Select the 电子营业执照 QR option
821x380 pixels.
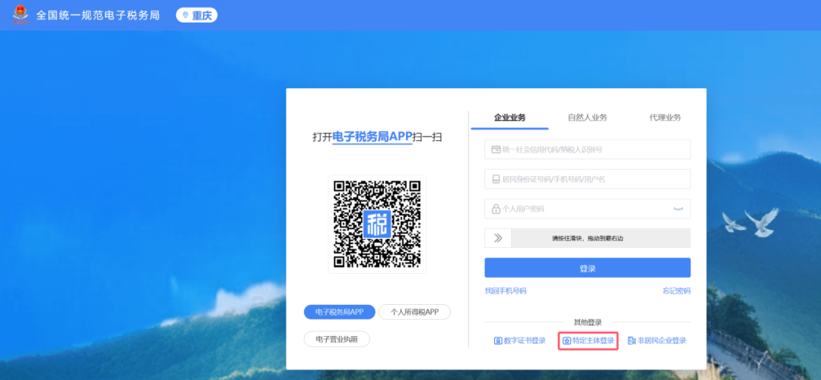click(x=337, y=339)
